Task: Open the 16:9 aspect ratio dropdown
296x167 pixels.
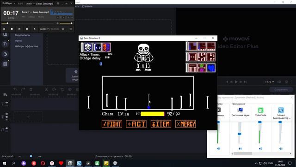Action: (269, 82)
